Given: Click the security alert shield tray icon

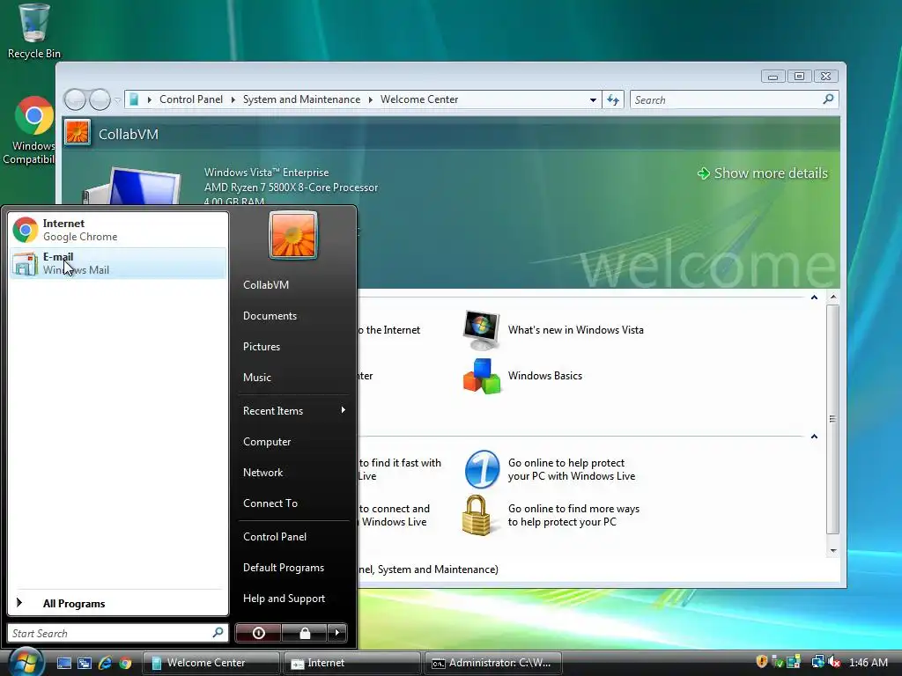Looking at the screenshot, I should point(762,662).
